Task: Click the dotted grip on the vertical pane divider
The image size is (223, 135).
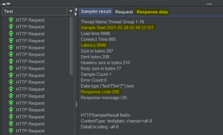Action: tap(76, 104)
